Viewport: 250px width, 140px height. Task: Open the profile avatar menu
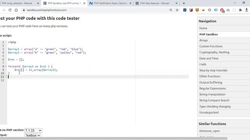246,10
